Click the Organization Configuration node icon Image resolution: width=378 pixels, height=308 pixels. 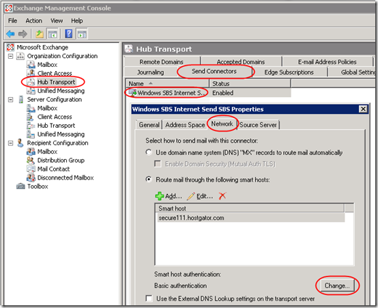pyautogui.click(x=20, y=56)
